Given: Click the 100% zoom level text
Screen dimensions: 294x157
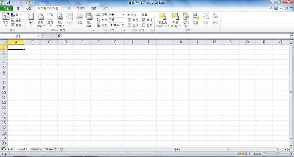Looking at the screenshot, I should coord(257,154).
